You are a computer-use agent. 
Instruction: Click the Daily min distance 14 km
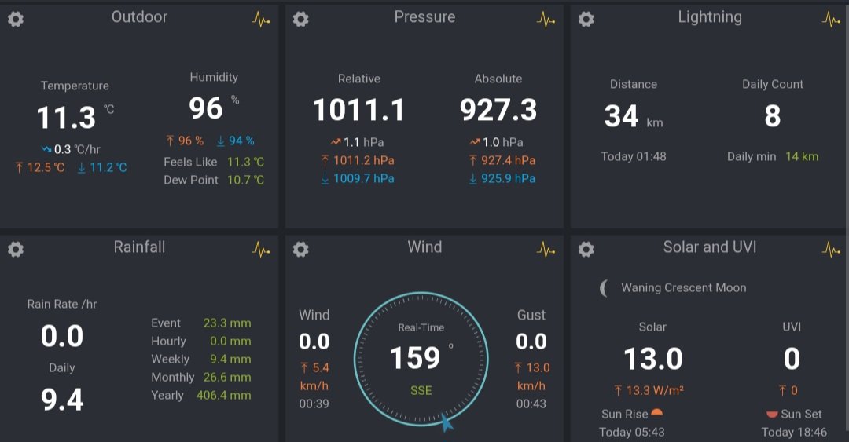point(802,156)
